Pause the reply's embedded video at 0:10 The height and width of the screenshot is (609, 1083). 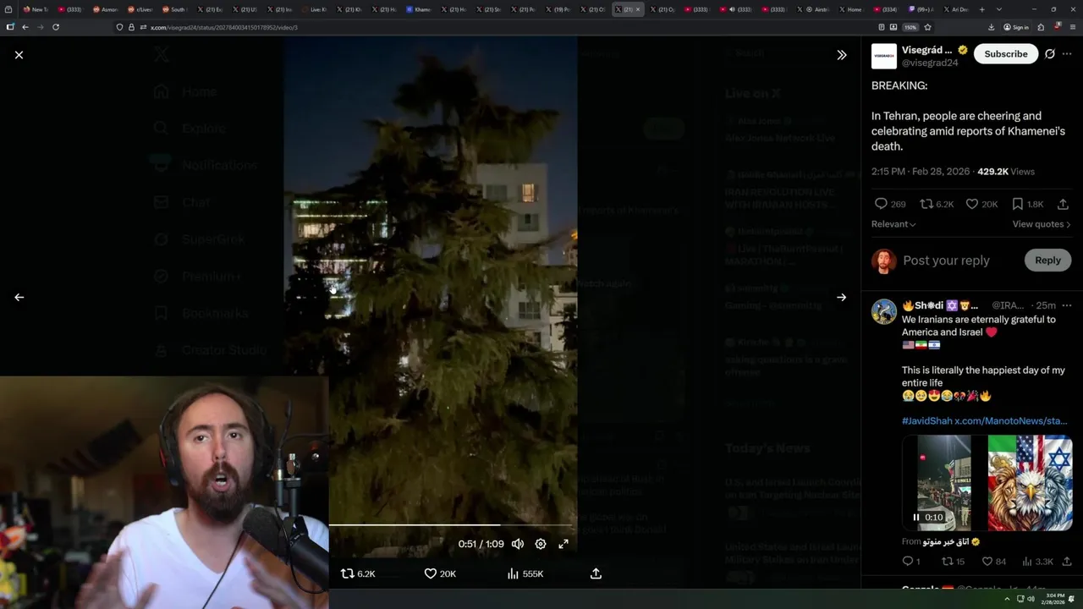915,517
